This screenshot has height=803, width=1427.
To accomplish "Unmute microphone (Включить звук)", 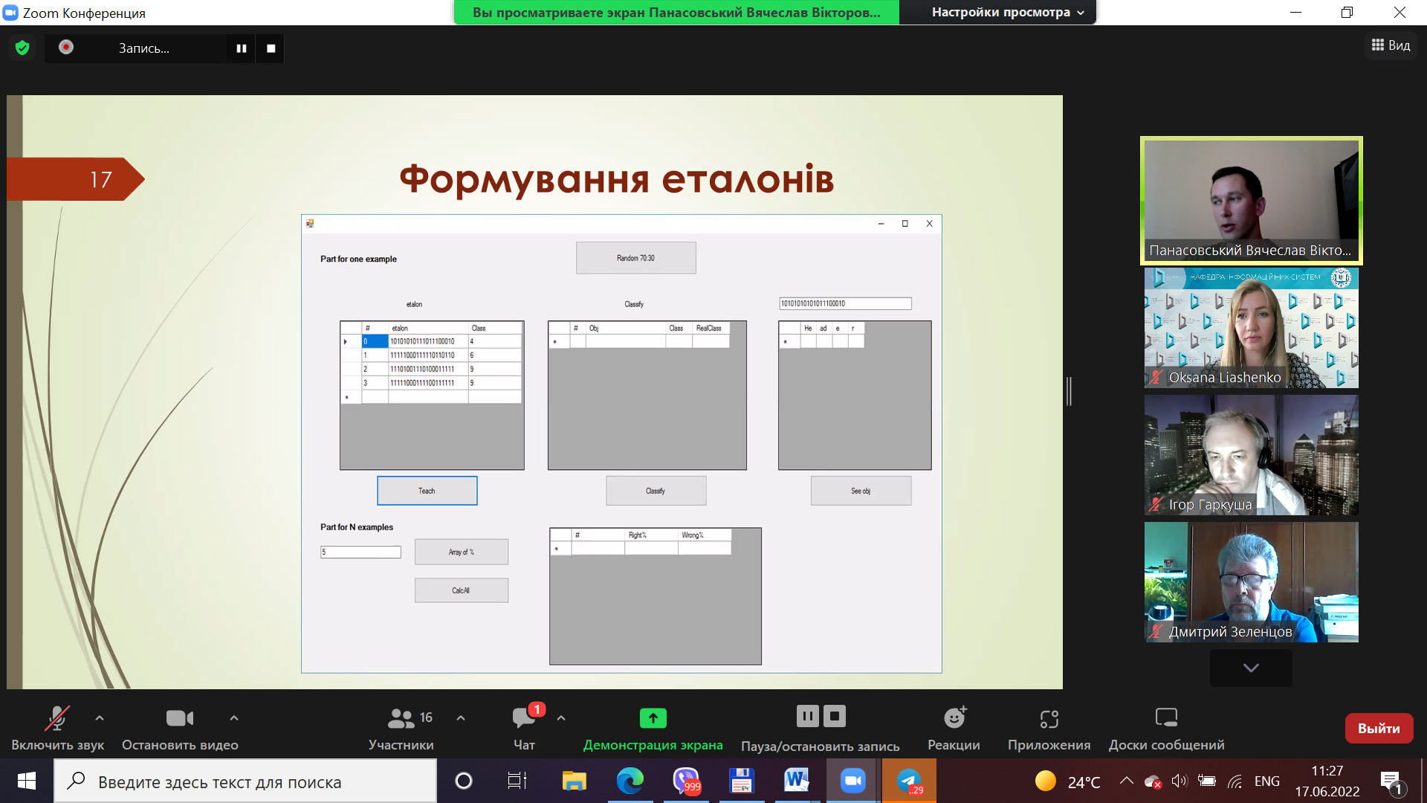I will coord(57,727).
